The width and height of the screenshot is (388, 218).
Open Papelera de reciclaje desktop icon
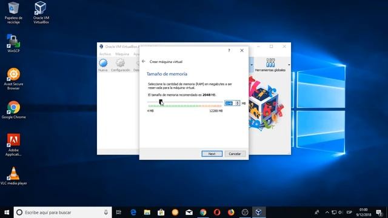tap(13, 13)
